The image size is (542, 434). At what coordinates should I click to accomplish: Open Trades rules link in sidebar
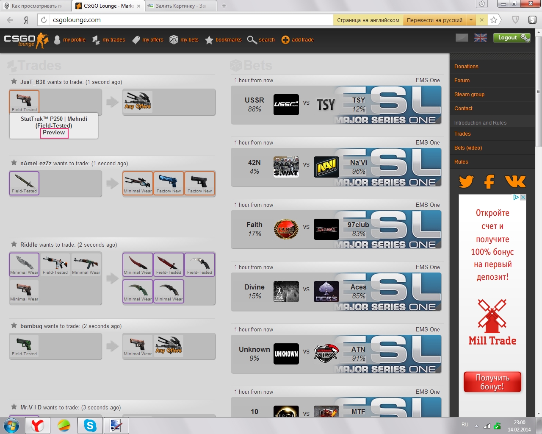(x=462, y=134)
